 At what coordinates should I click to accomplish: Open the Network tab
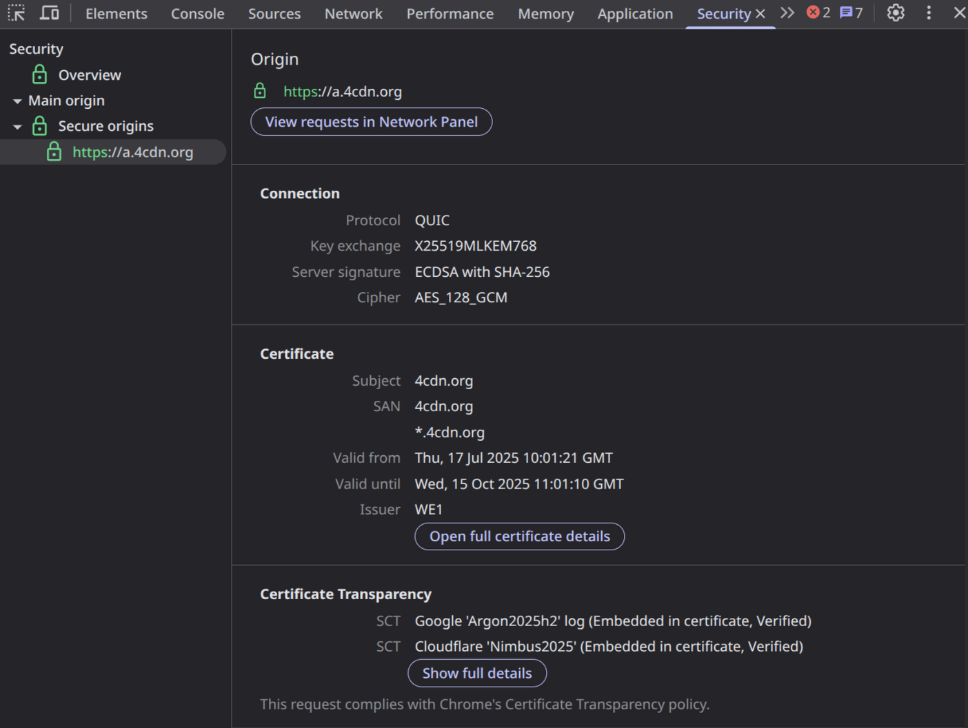354,14
